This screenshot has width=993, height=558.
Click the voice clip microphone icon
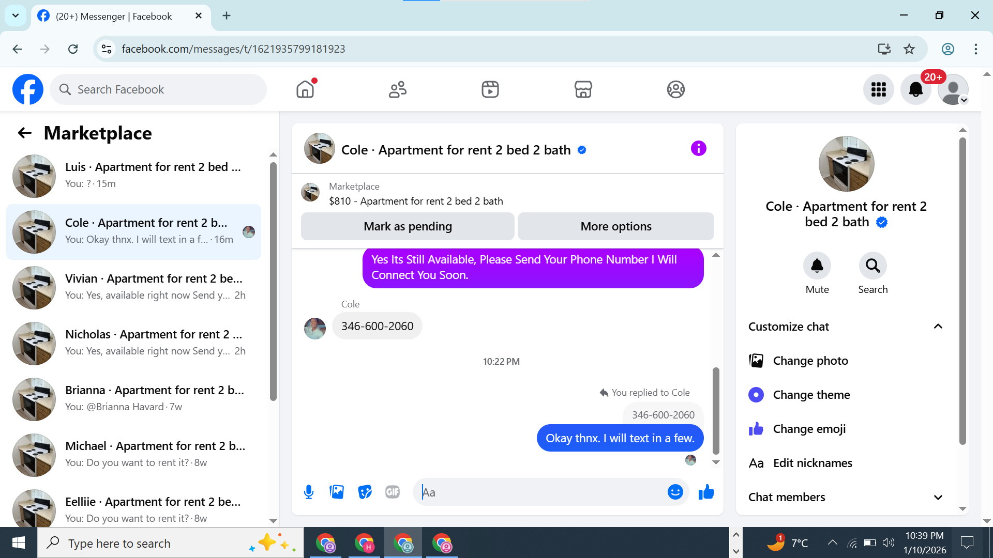[x=309, y=492]
